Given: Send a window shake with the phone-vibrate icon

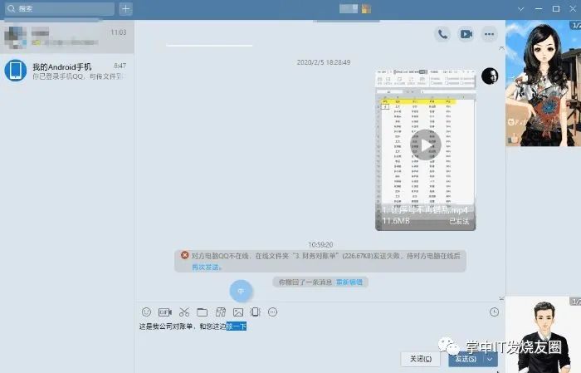Looking at the screenshot, I should 256,312.
